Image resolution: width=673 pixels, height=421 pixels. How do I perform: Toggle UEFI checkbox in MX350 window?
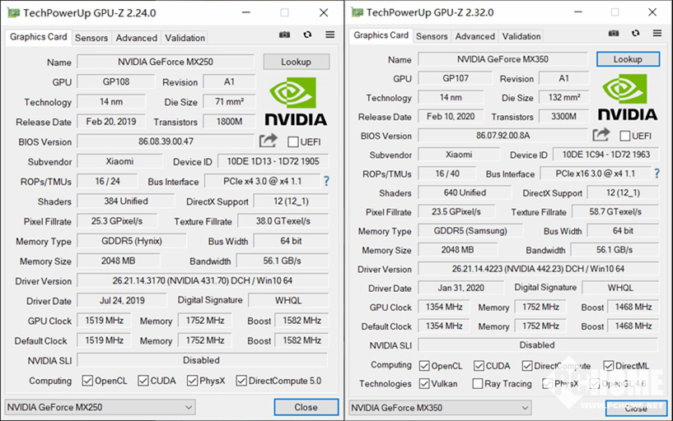coord(625,136)
